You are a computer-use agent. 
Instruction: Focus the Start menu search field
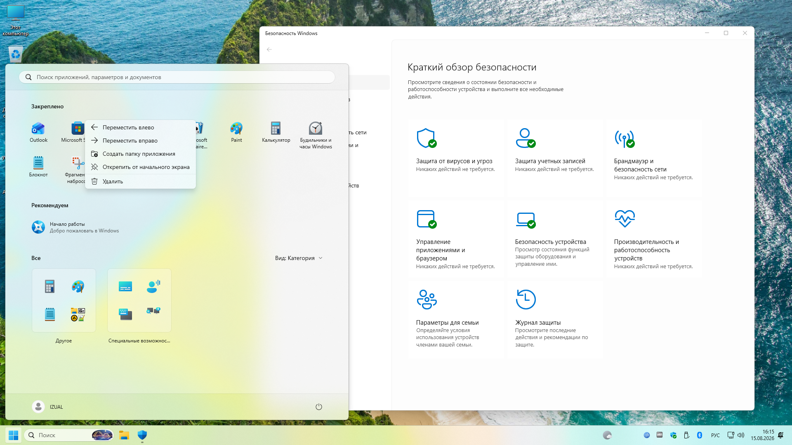coord(177,77)
